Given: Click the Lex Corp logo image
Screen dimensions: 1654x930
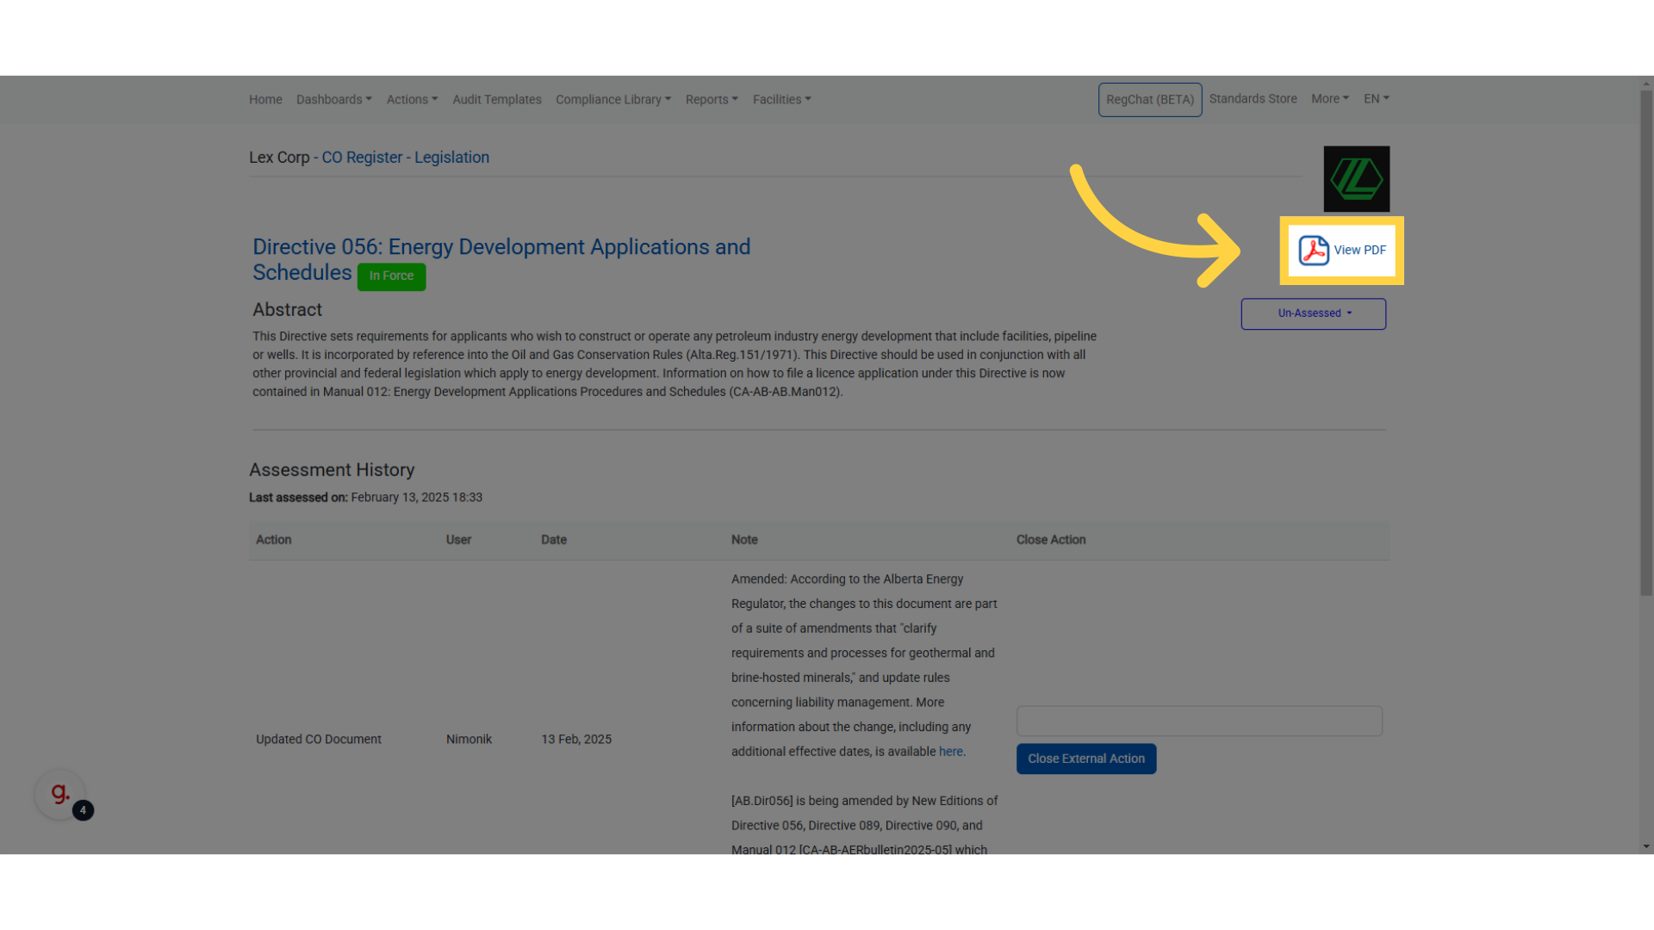Looking at the screenshot, I should pos(1356,179).
